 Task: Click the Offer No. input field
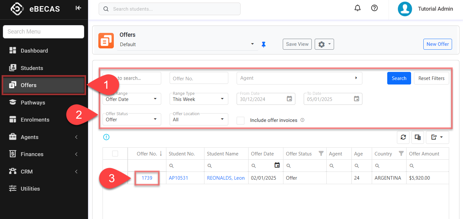pos(199,78)
